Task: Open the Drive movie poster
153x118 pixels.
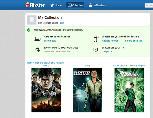Action: (x=87, y=90)
